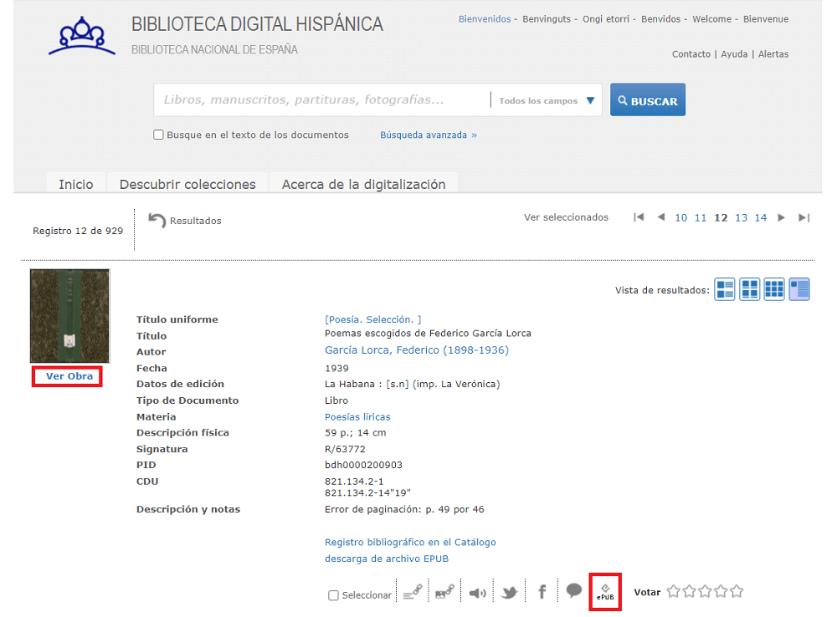Click inside the search text field

tap(322, 99)
